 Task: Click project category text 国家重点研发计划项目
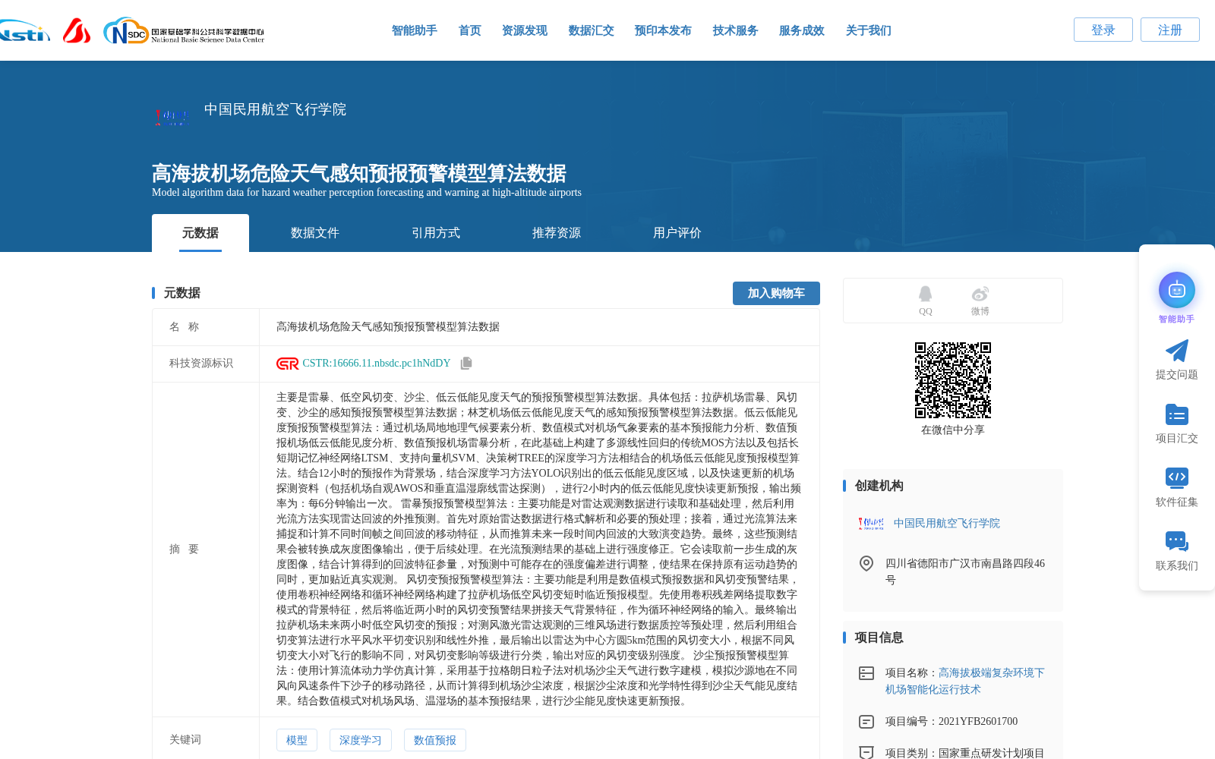(x=992, y=753)
